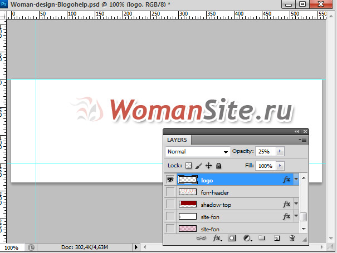This screenshot has width=337, height=253.
Task: Click the logo layer thumbnail
Action: coord(188,180)
